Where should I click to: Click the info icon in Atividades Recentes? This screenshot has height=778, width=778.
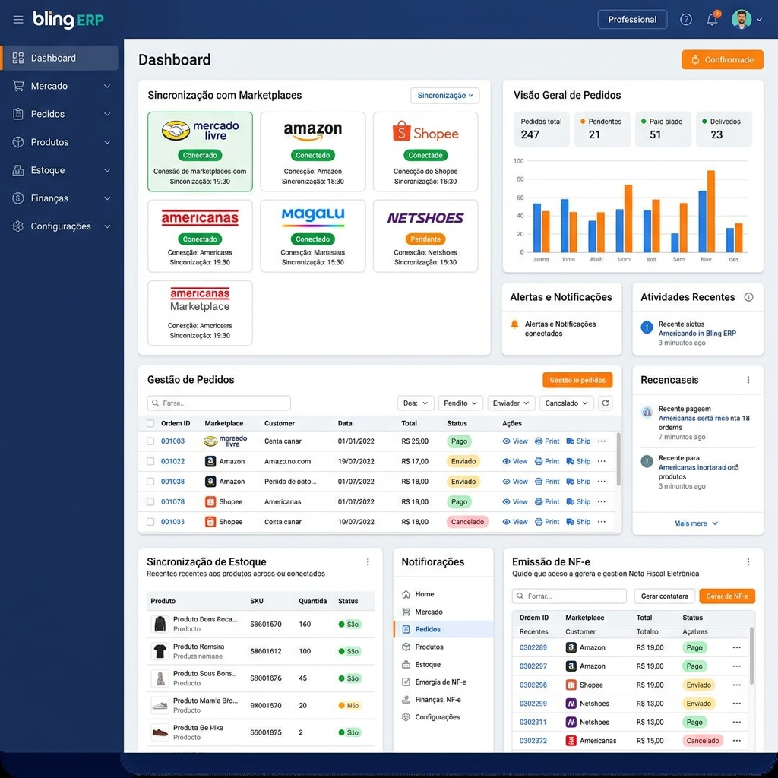click(748, 297)
